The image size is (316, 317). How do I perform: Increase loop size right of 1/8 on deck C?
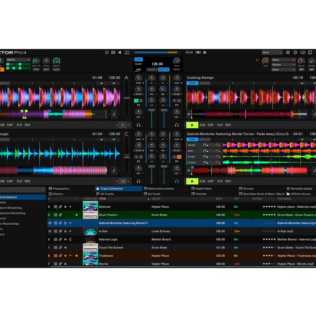tap(128, 181)
